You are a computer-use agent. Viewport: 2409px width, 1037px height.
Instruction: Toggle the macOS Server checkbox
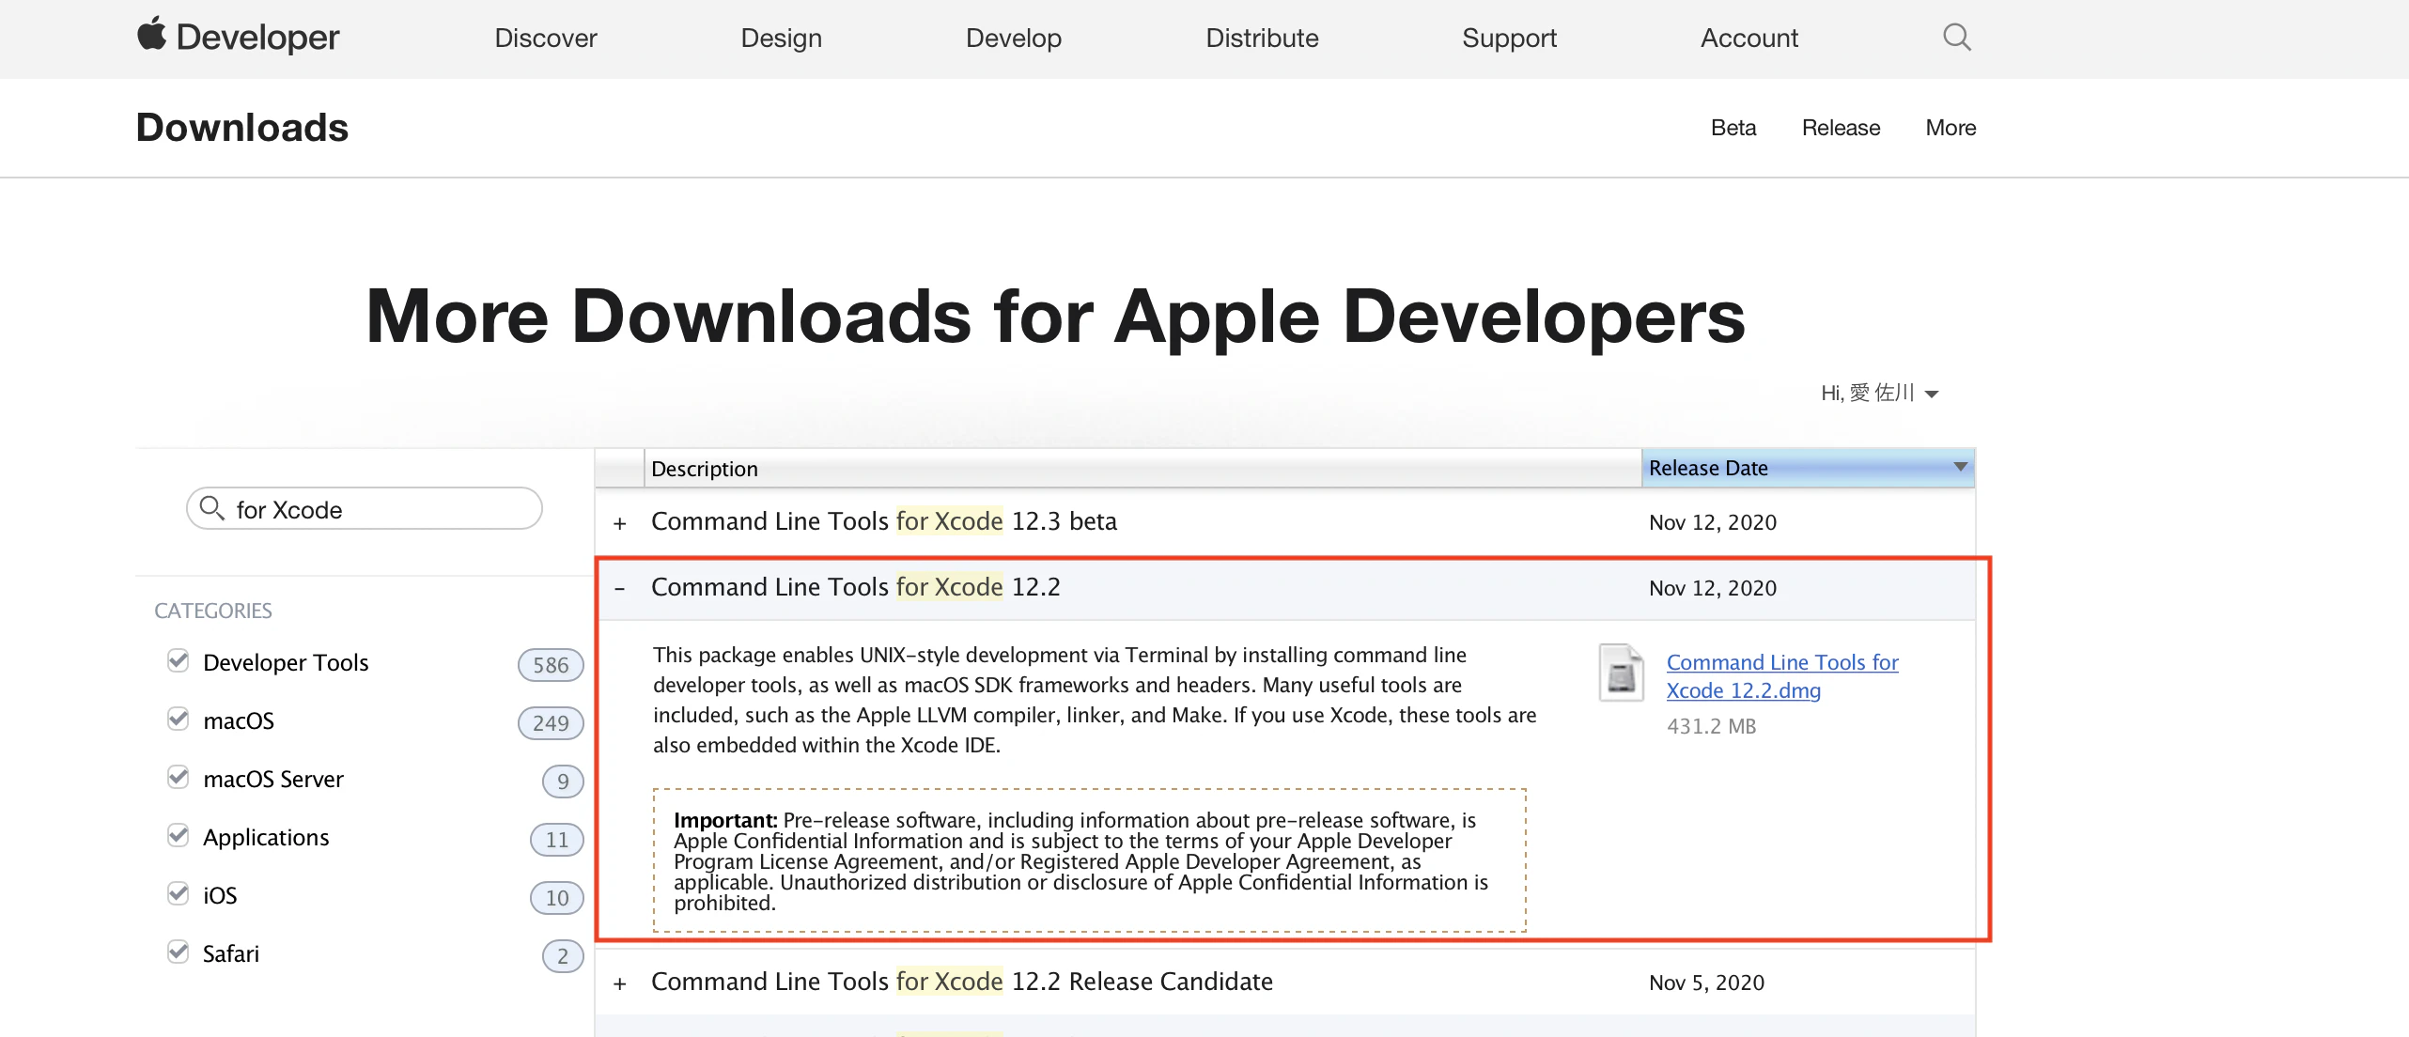178,777
